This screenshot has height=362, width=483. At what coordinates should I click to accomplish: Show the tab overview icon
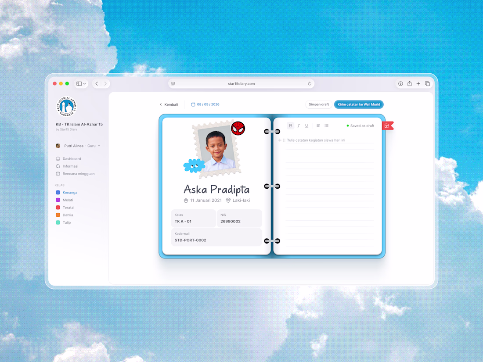tap(427, 83)
